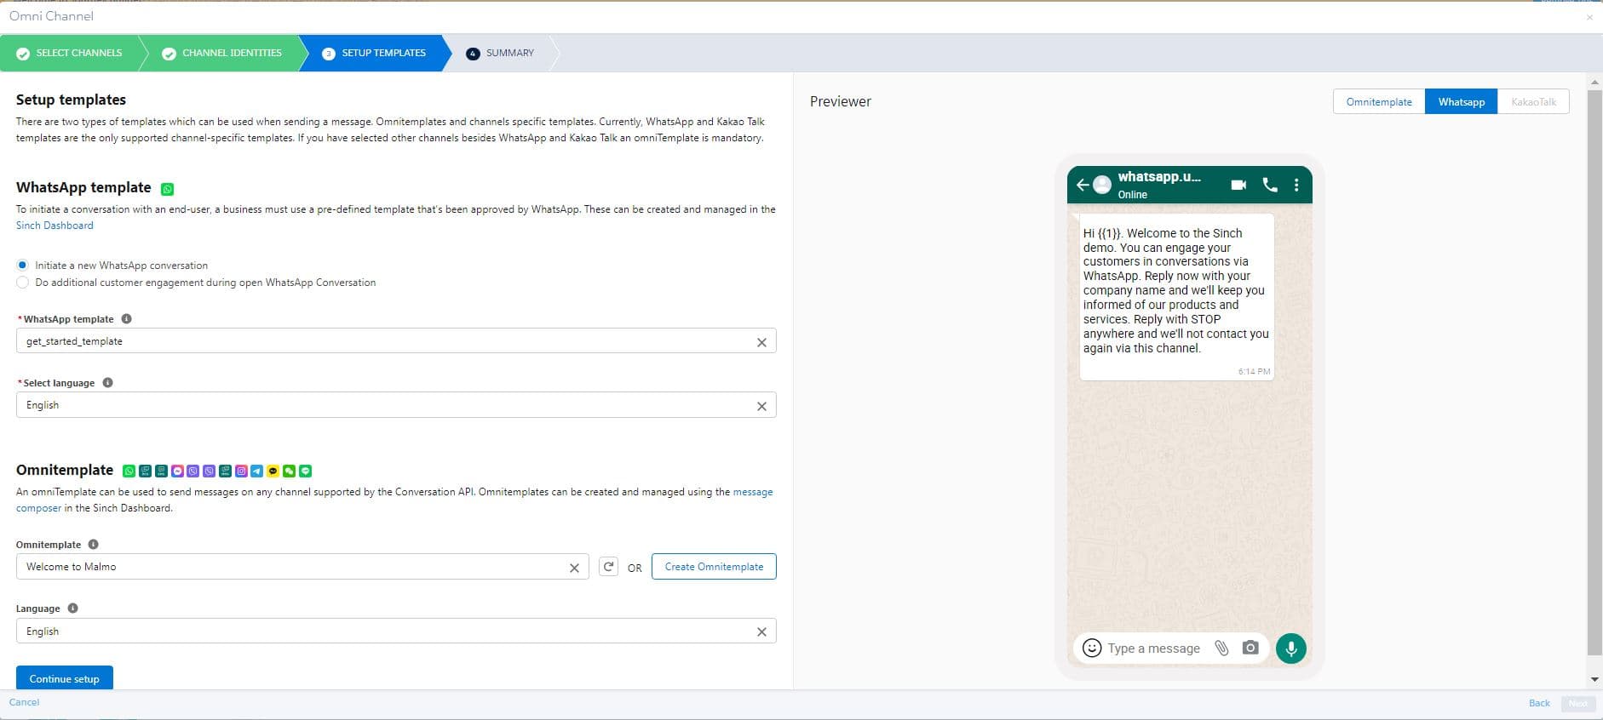
Task: Click the Type a message field in preview
Action: click(x=1153, y=649)
